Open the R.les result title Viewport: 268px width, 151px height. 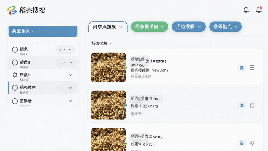coord(145,99)
